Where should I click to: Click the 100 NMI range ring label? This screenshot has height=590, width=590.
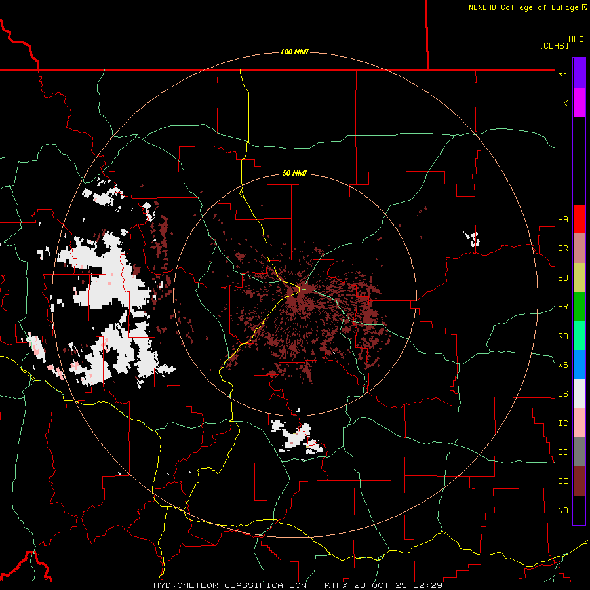pos(294,52)
